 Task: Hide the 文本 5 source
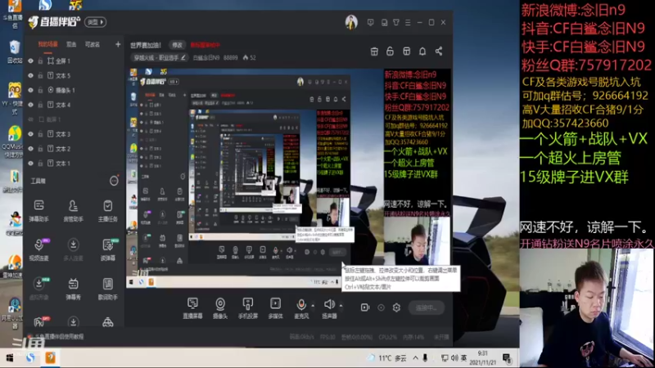coord(30,75)
